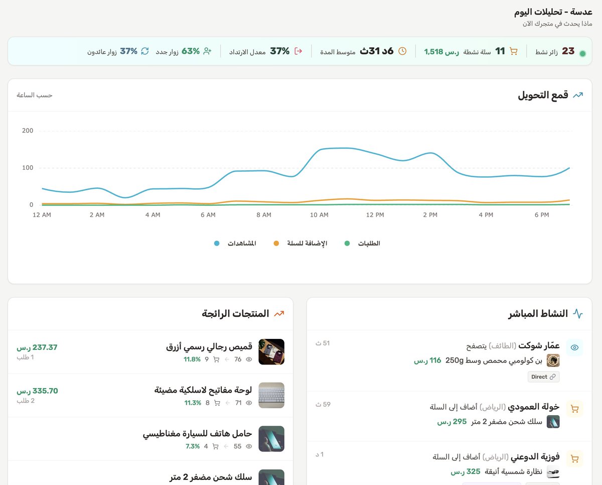Click the cart icon under قميص رجالي رسمي أزرق
Image resolution: width=602 pixels, height=485 pixels.
216,359
